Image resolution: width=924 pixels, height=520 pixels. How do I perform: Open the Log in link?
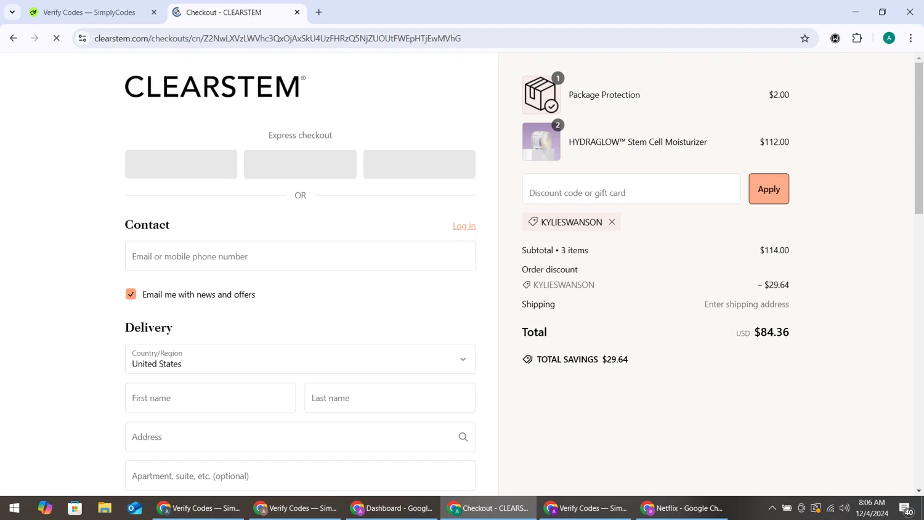[x=464, y=225]
